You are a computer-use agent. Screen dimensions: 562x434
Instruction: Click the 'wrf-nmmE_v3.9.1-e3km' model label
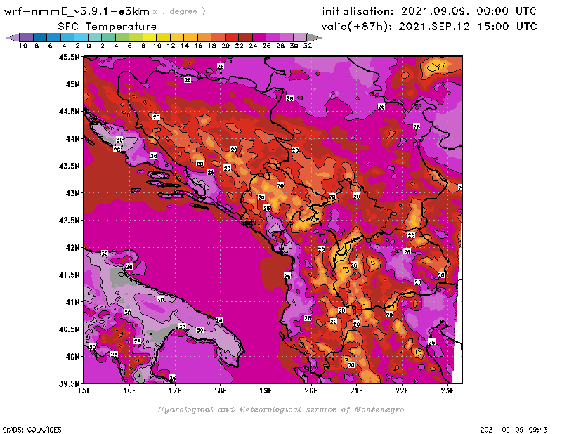pyautogui.click(x=77, y=11)
